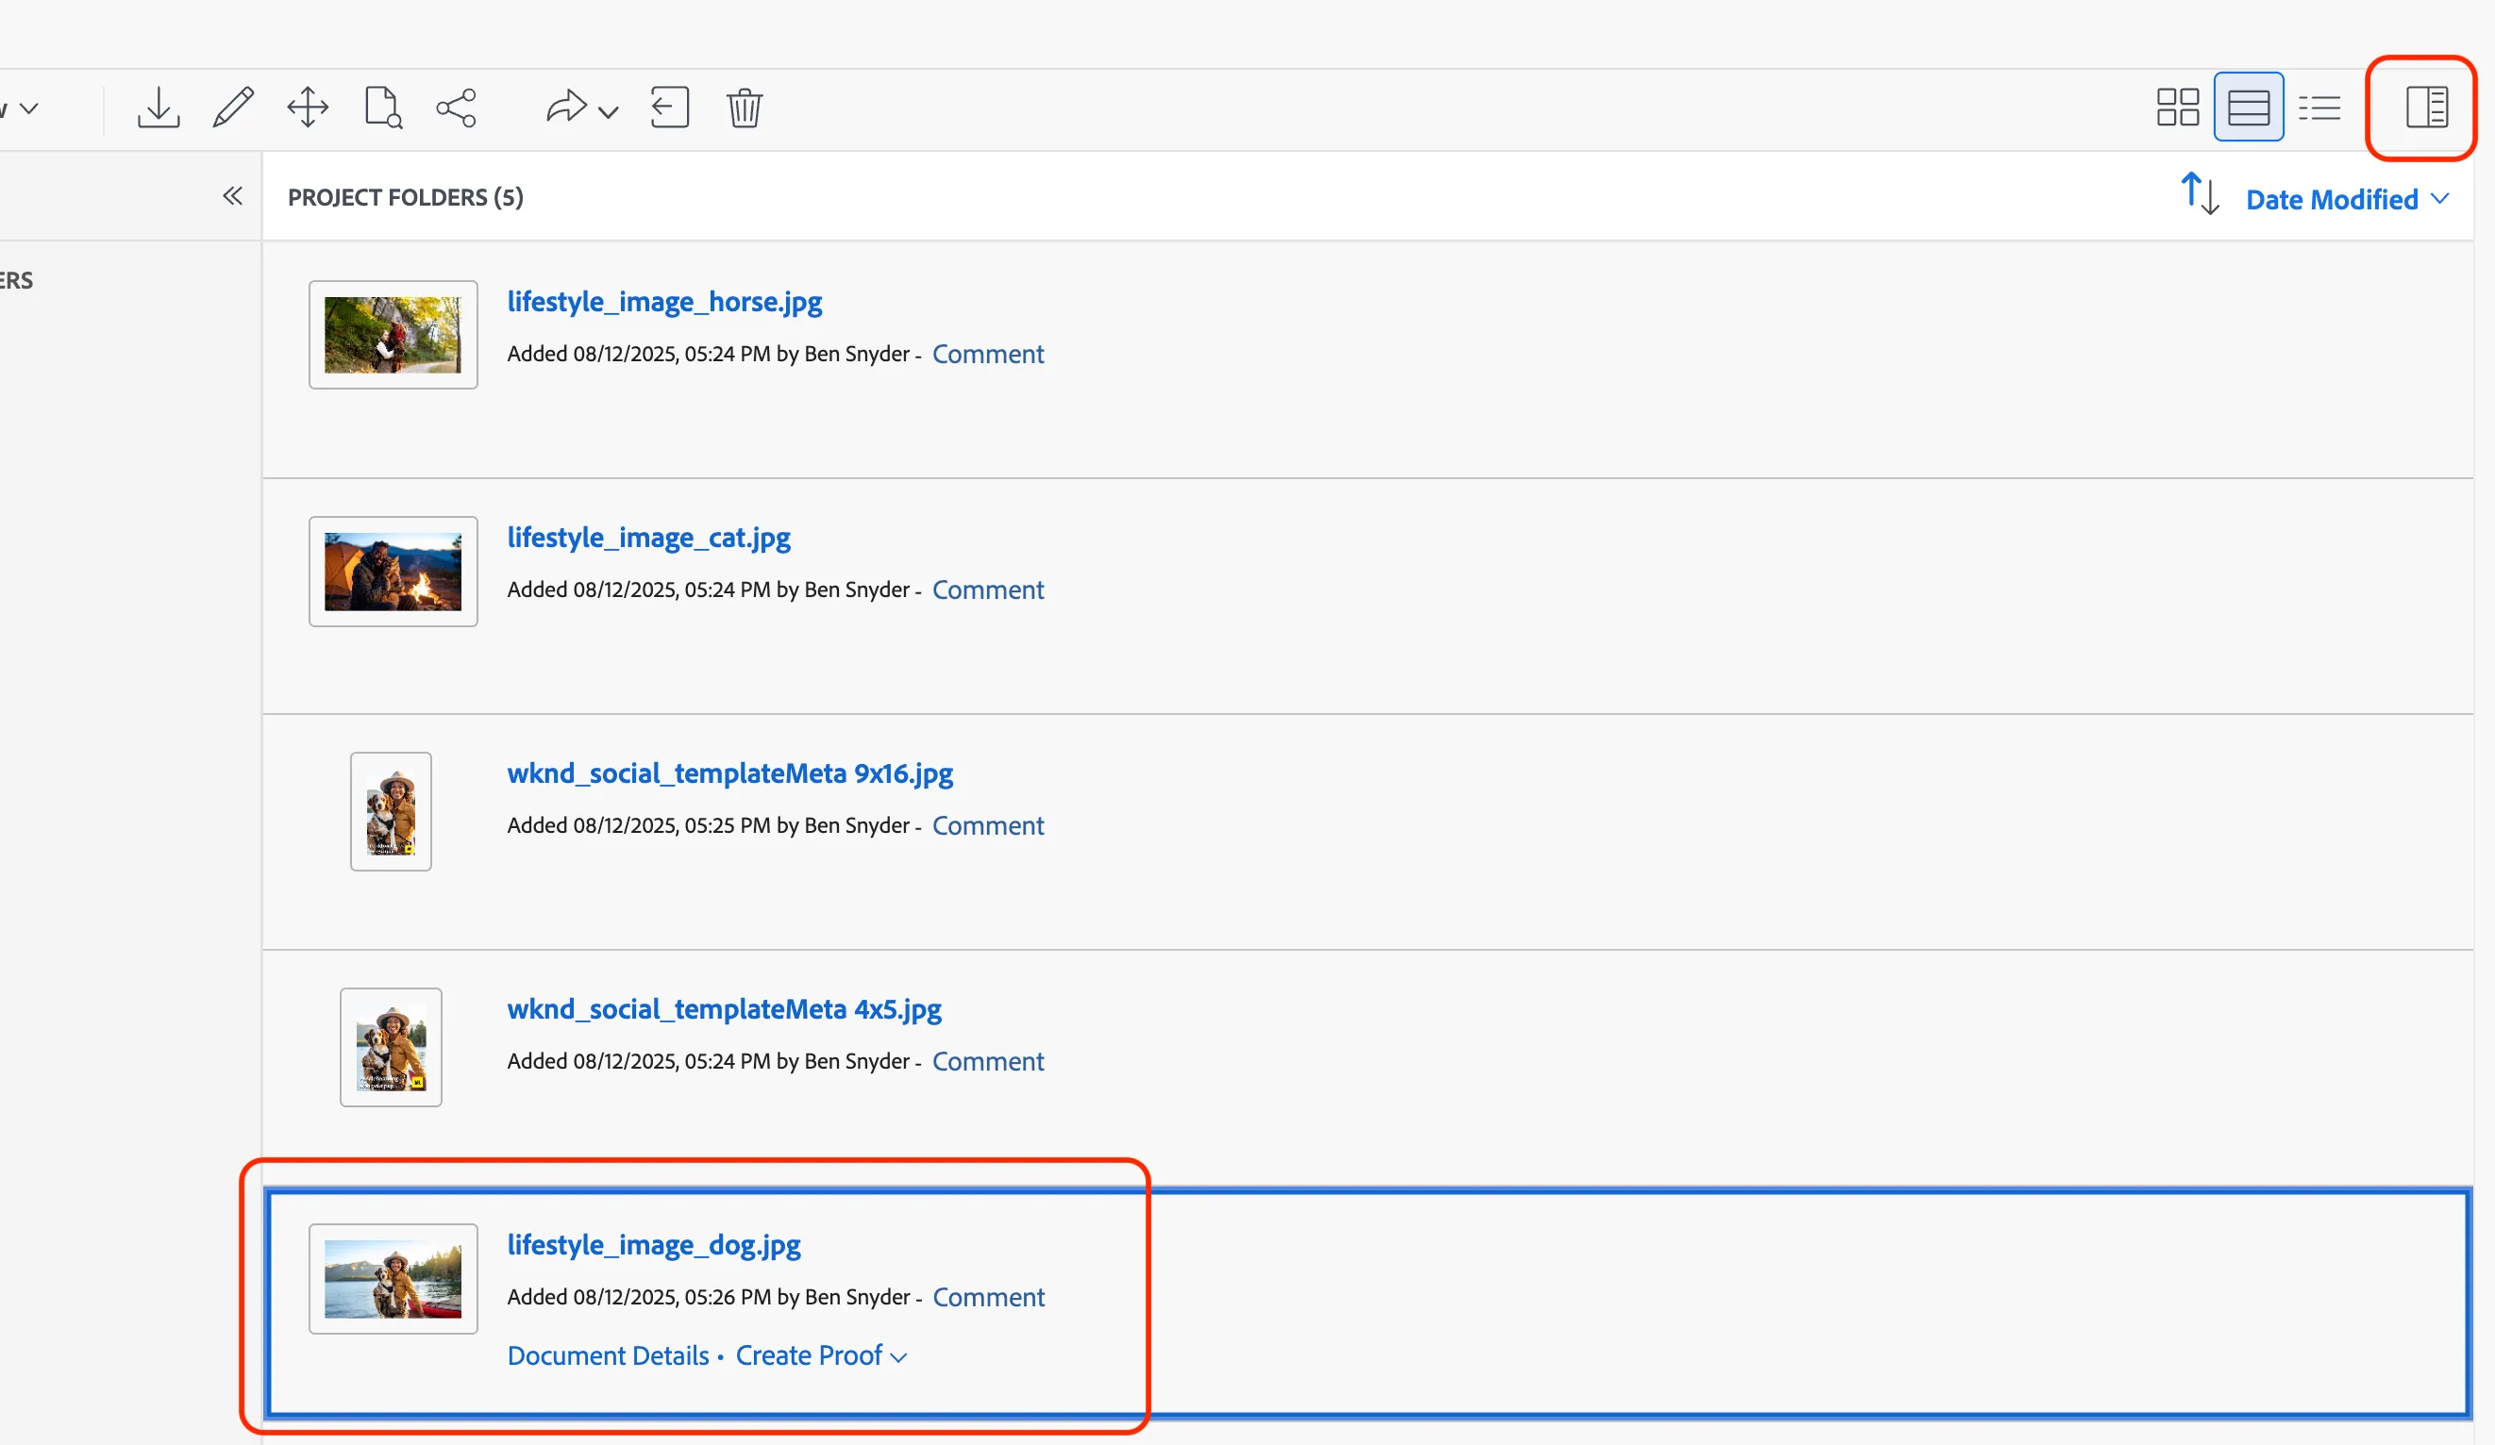Collapse the left folders panel
Screen dimensions: 2495x1445
[x=233, y=196]
